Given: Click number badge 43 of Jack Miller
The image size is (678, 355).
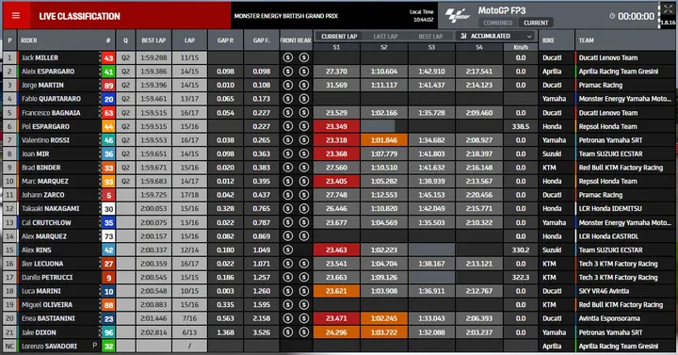Looking at the screenshot, I should pyautogui.click(x=108, y=58).
